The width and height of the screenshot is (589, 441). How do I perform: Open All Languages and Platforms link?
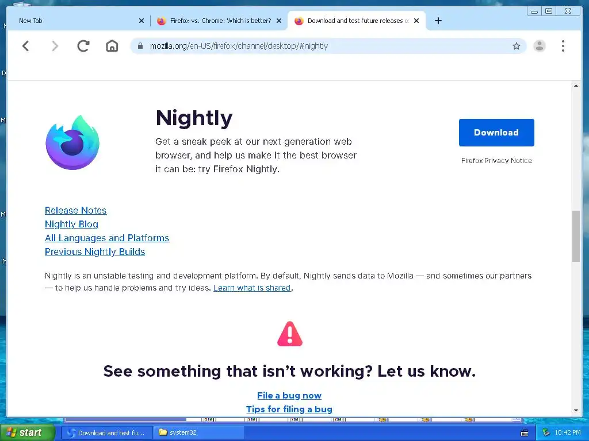[107, 238]
